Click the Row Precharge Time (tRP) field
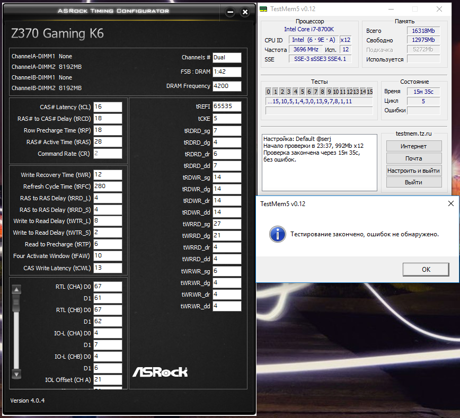The image size is (460, 418). tap(108, 130)
